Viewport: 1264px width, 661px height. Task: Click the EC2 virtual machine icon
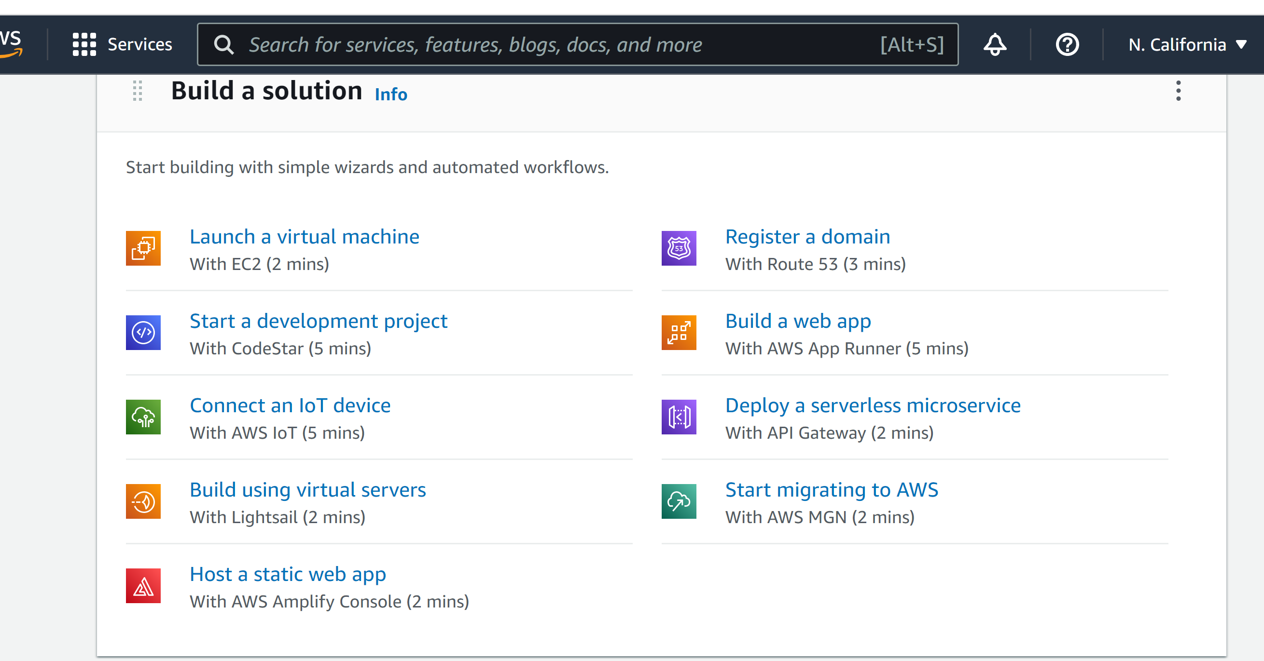[x=143, y=248]
